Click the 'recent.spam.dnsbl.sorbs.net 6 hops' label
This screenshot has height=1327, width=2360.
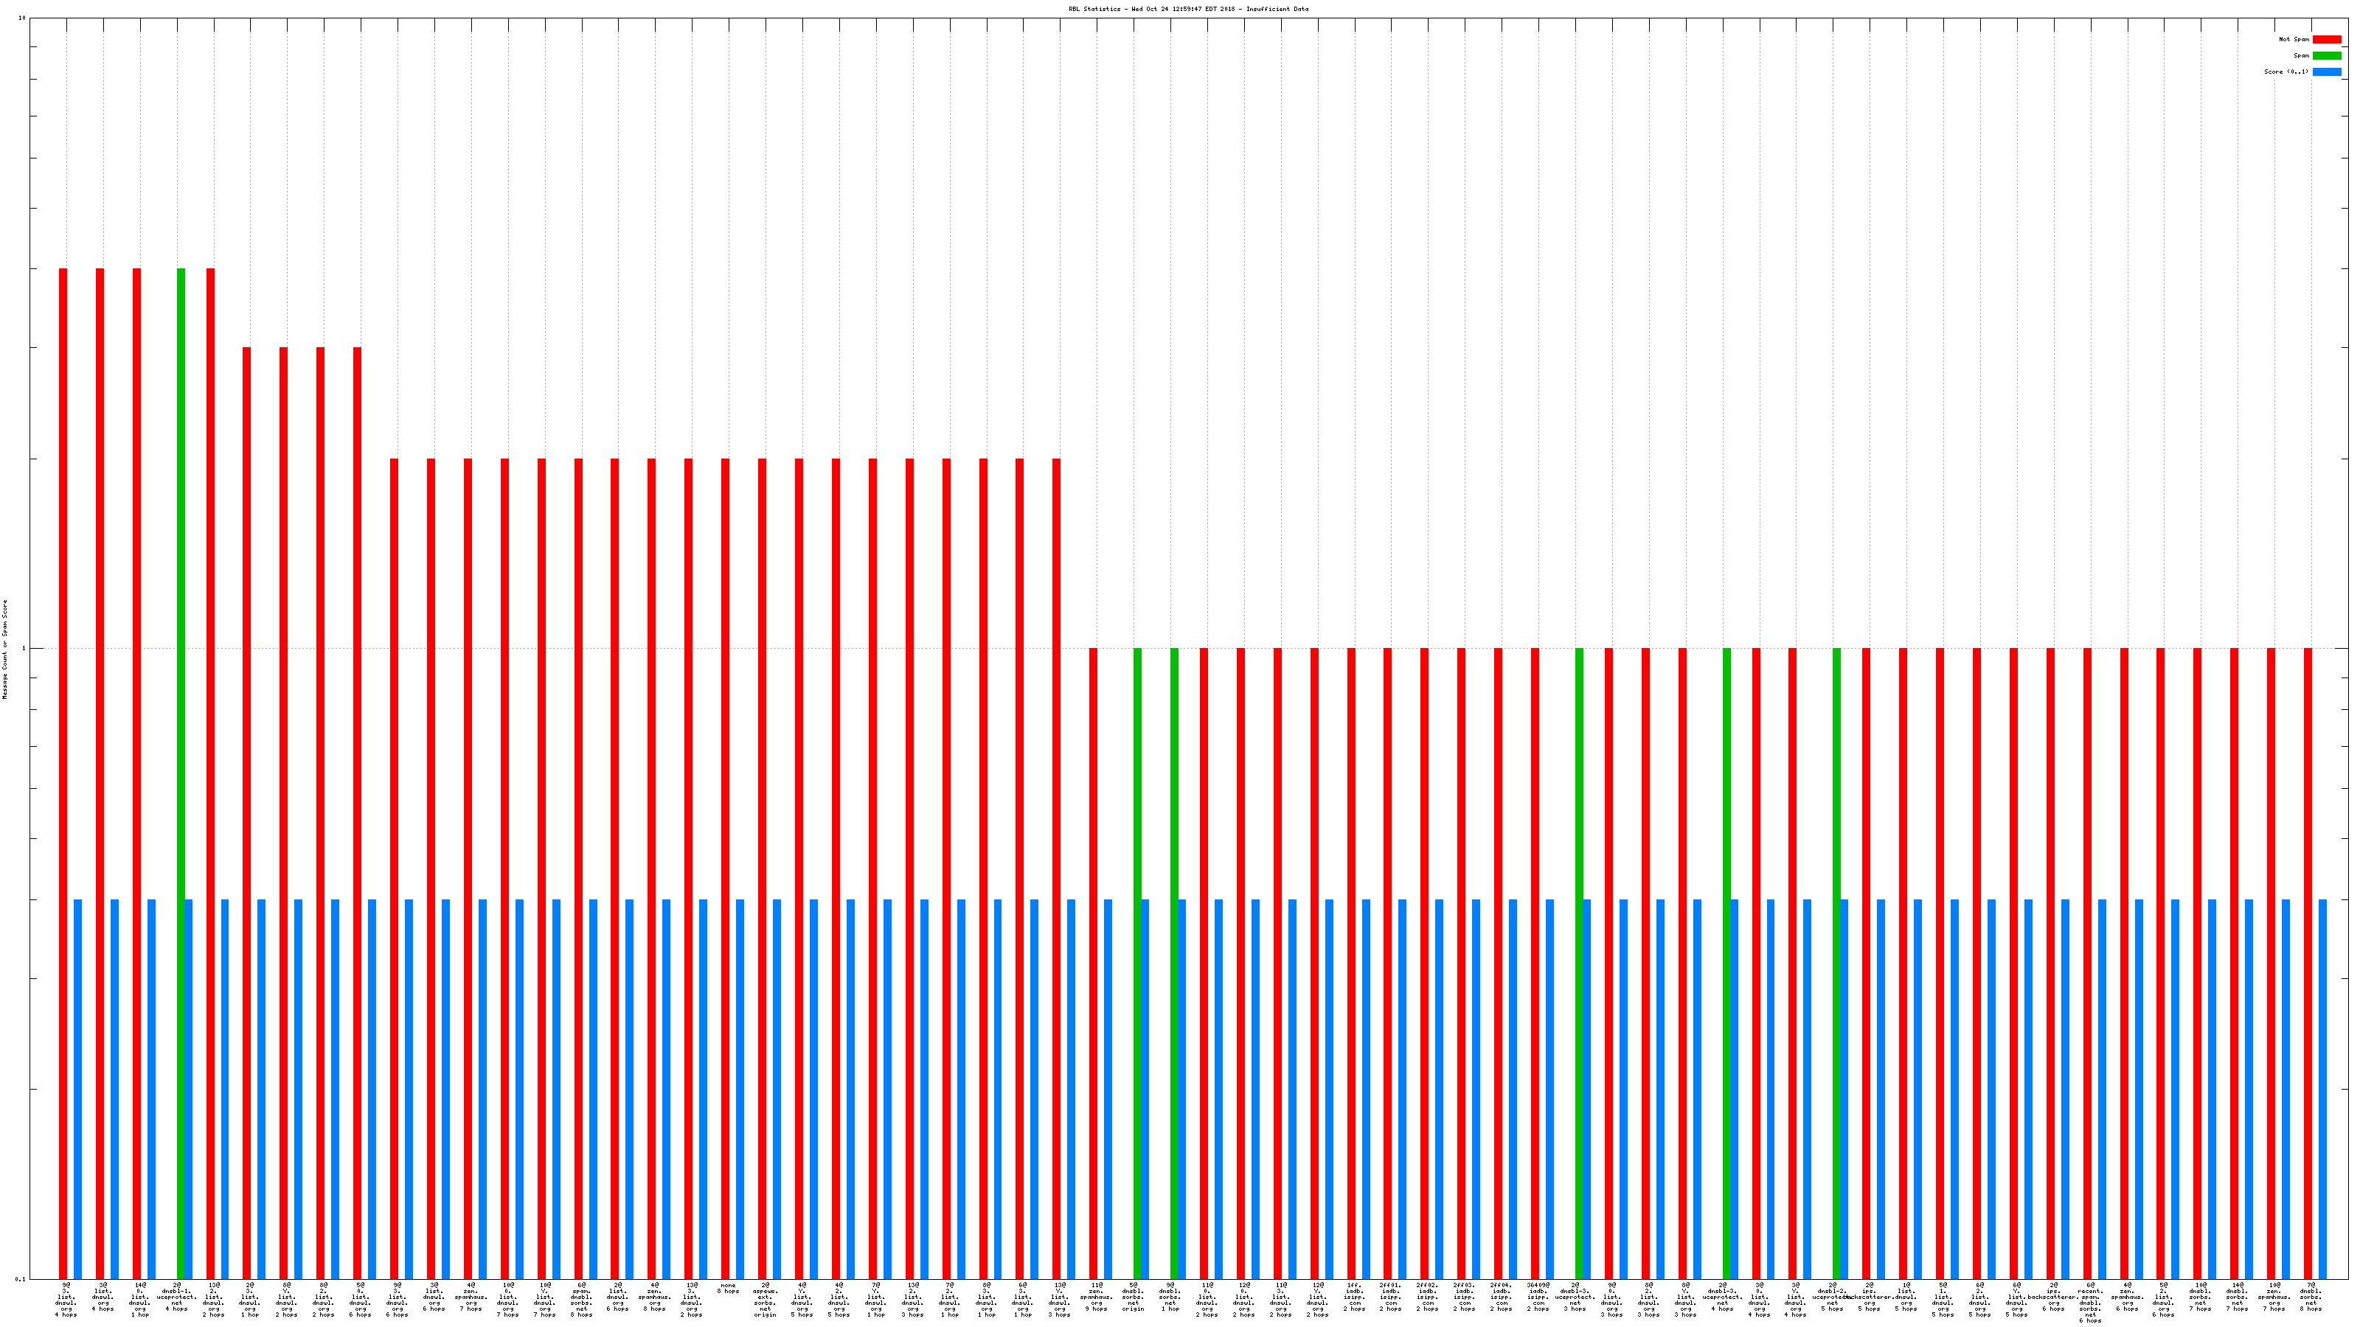pos(2090,1302)
